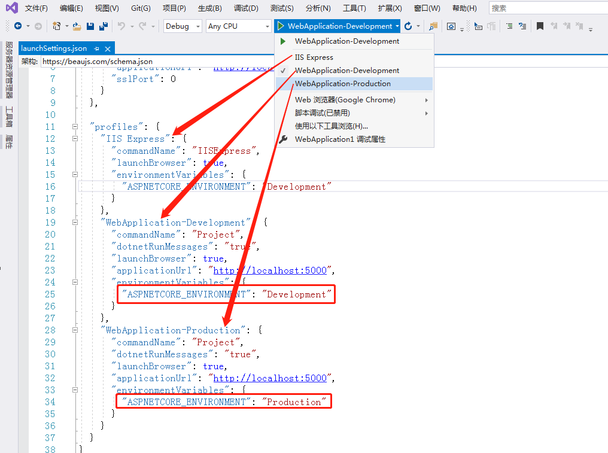Image resolution: width=608 pixels, height=453 pixels.
Task: Click the 搜索 search box
Action: click(x=548, y=8)
